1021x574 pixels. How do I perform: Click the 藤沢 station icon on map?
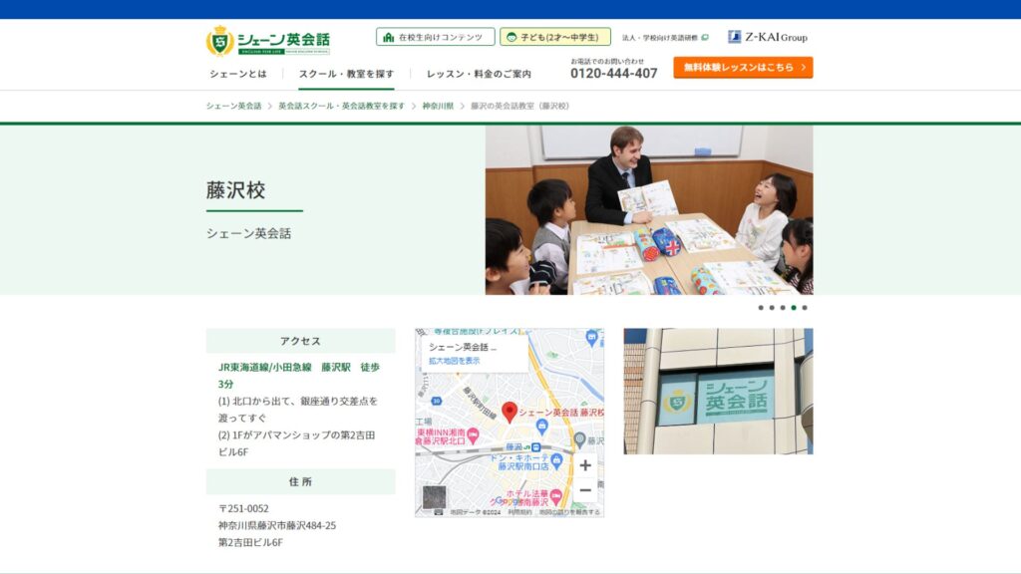tap(535, 447)
